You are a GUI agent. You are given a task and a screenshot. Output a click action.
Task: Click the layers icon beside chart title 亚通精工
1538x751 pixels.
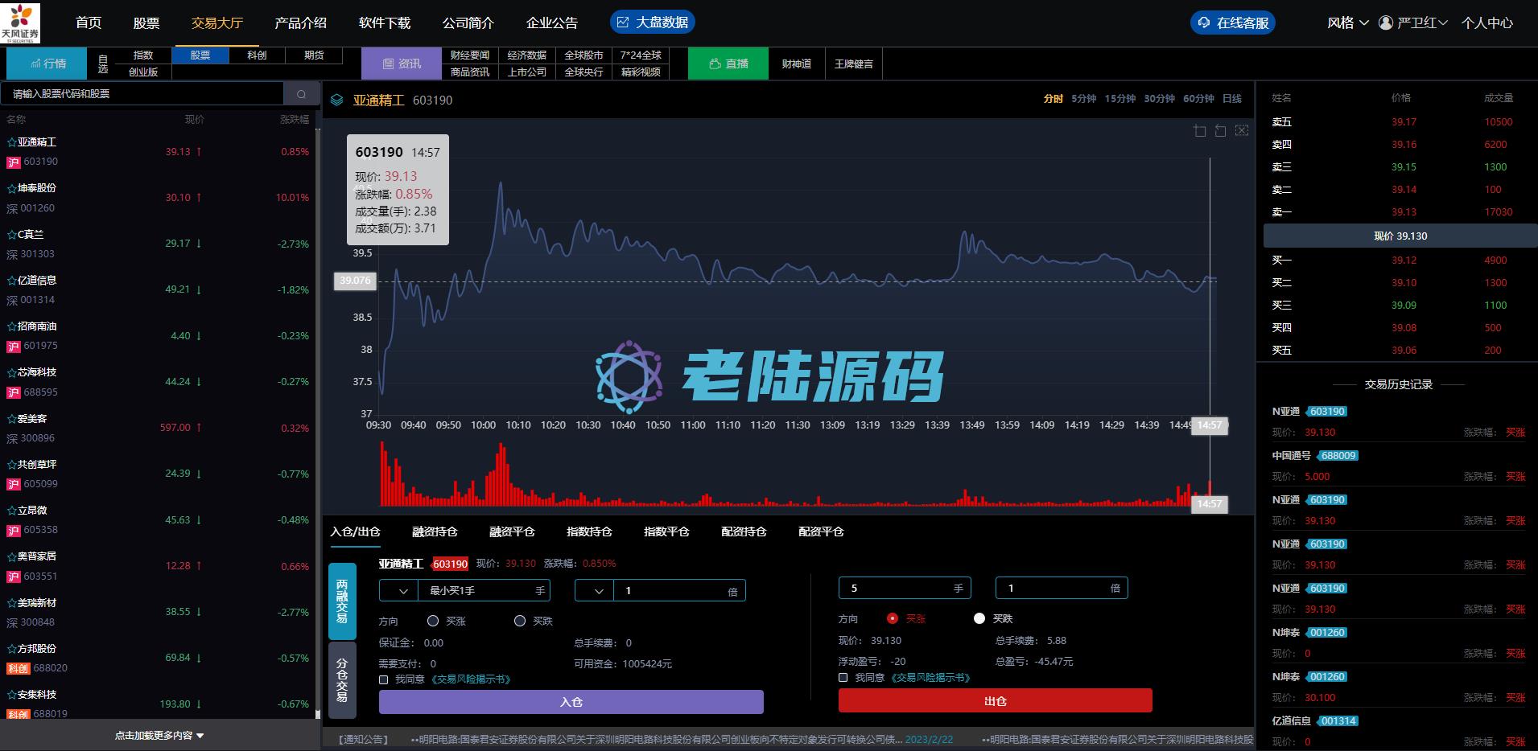[337, 101]
